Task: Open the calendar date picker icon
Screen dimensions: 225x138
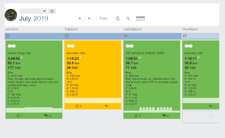Action: click(x=140, y=18)
